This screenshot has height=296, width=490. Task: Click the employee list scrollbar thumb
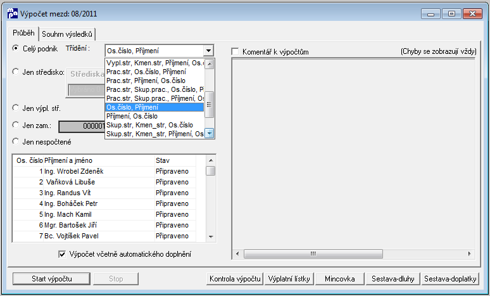211,171
